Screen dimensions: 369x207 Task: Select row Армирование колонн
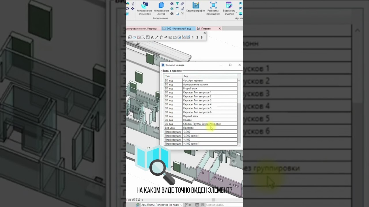click(x=201, y=85)
